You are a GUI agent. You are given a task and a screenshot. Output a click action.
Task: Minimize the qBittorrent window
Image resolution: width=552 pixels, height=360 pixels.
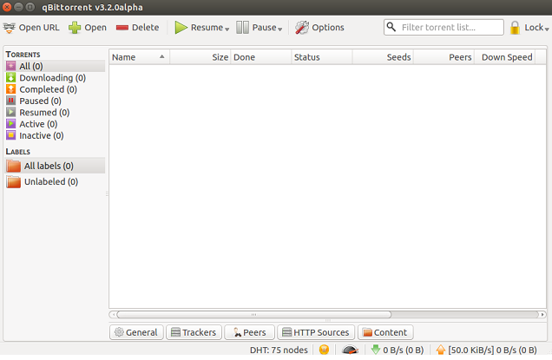pyautogui.click(x=18, y=7)
